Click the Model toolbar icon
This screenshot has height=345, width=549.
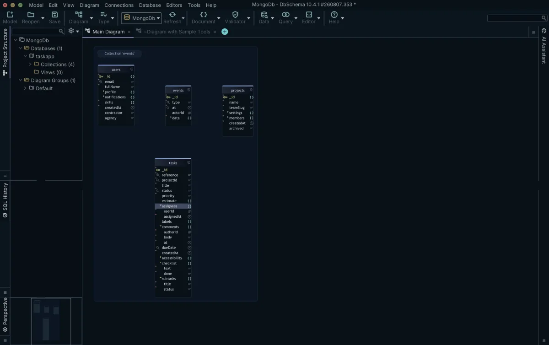[x=10, y=15]
